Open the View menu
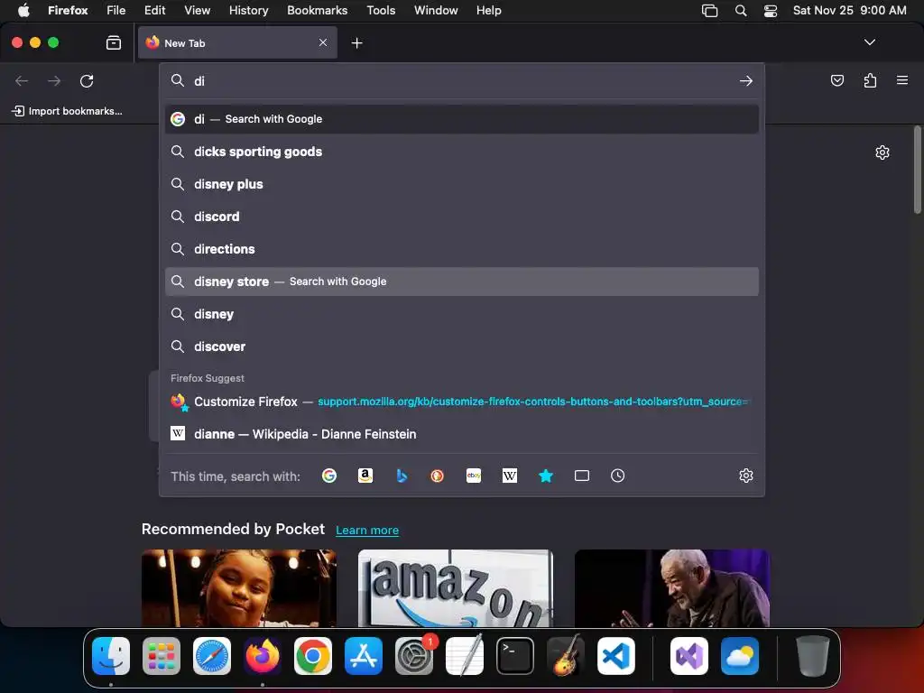 coord(197,11)
